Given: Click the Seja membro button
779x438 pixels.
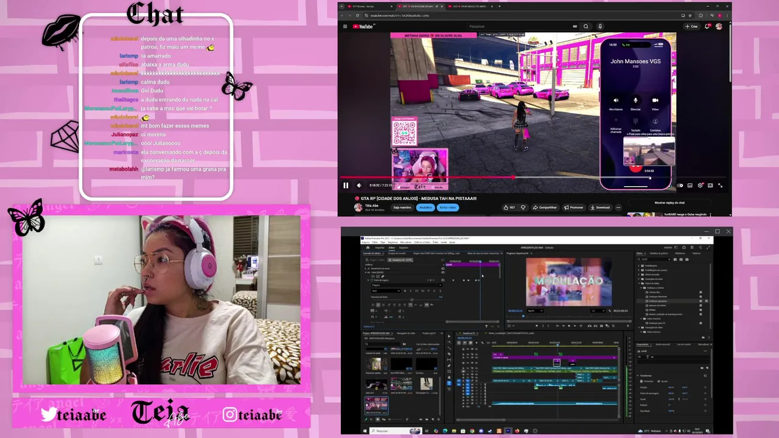Looking at the screenshot, I should pyautogui.click(x=402, y=207).
